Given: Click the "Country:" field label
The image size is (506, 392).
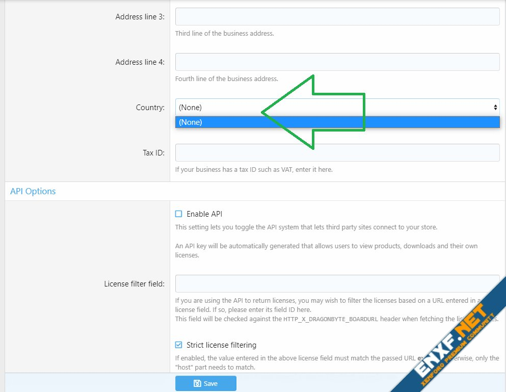Looking at the screenshot, I should (x=150, y=108).
